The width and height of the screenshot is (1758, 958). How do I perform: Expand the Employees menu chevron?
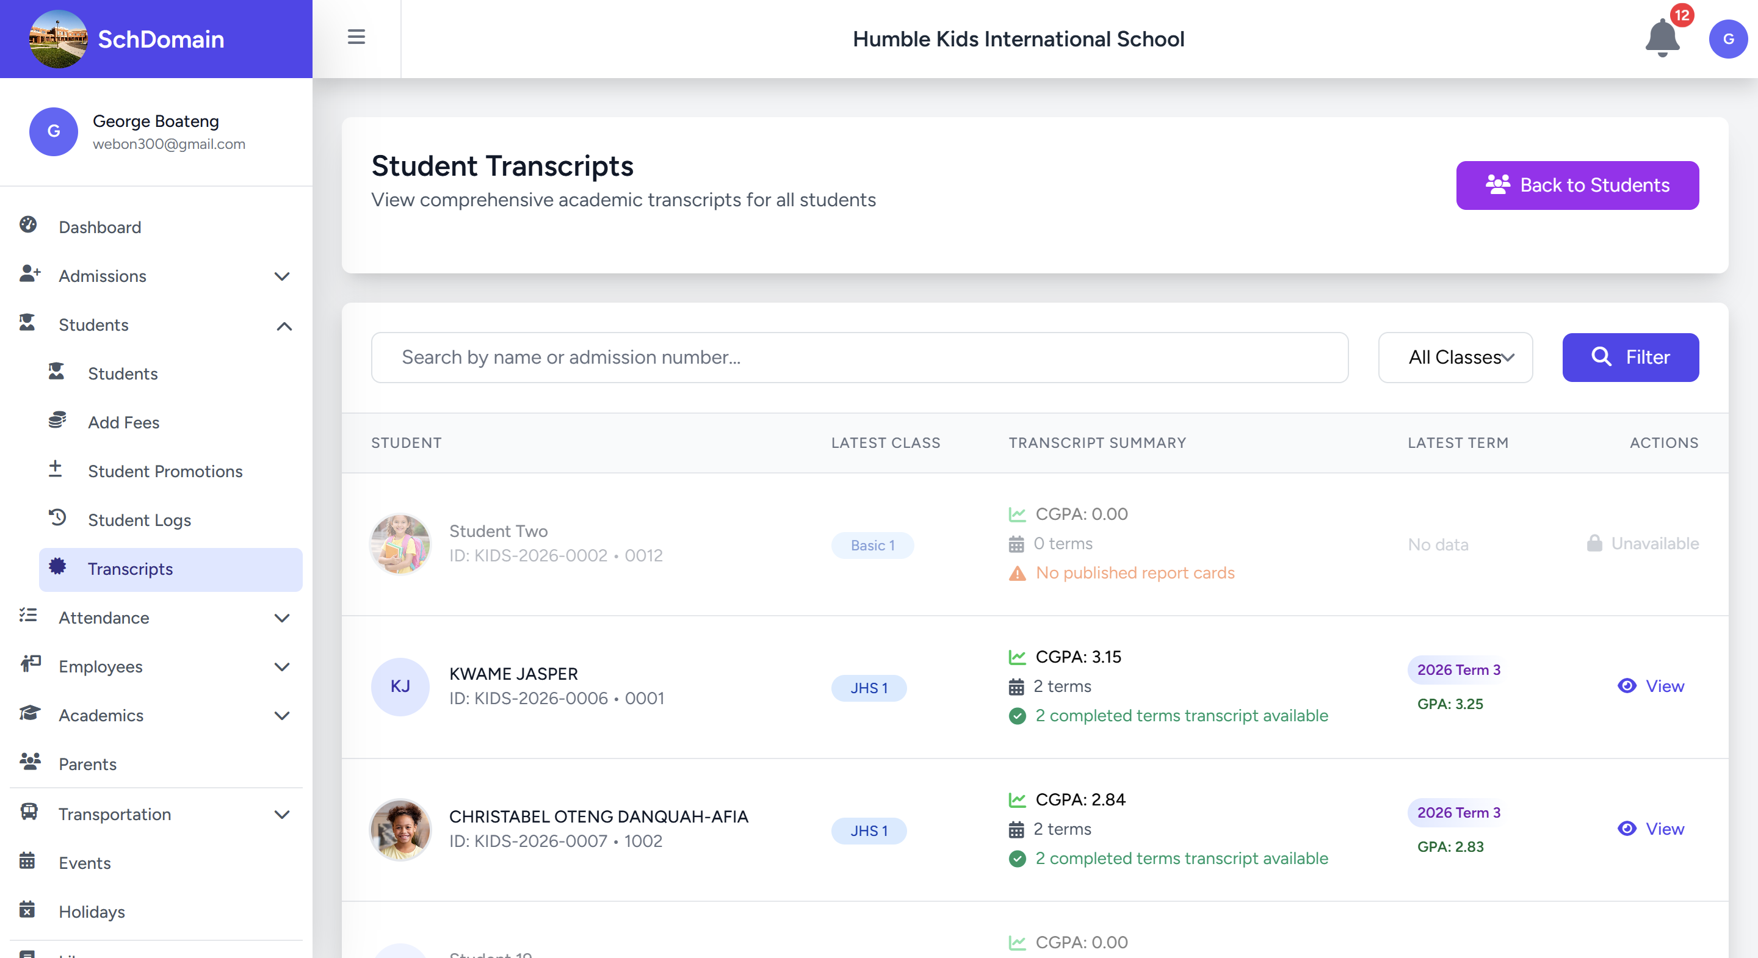point(282,667)
